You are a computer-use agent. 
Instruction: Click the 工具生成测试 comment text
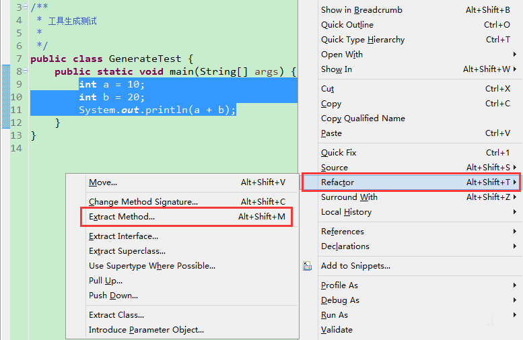pyautogui.click(x=73, y=21)
